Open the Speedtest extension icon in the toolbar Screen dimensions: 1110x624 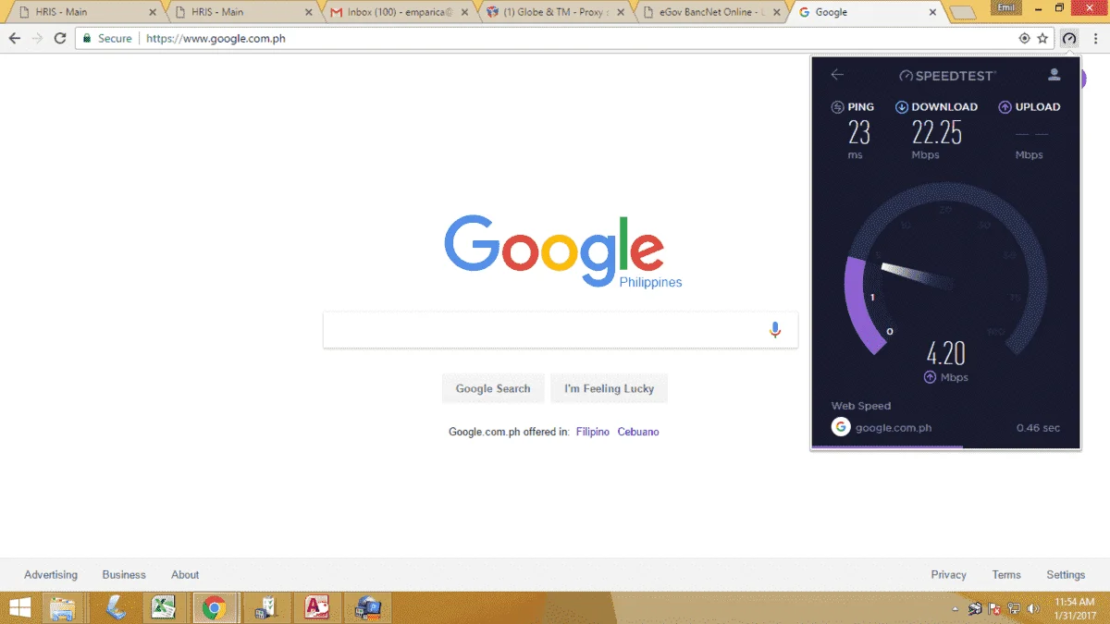1069,39
